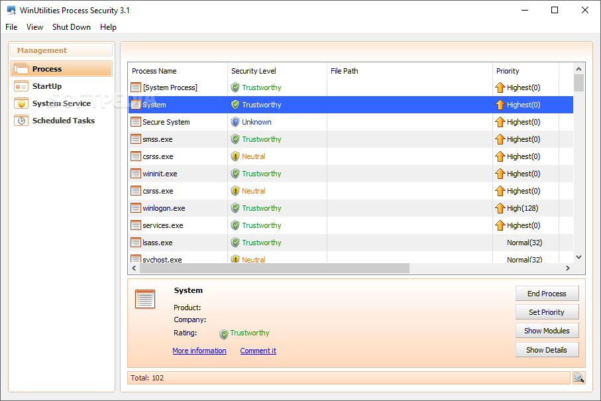601x401 pixels.
Task: Click Normal(32) priority of lsass.exe
Action: pyautogui.click(x=524, y=243)
